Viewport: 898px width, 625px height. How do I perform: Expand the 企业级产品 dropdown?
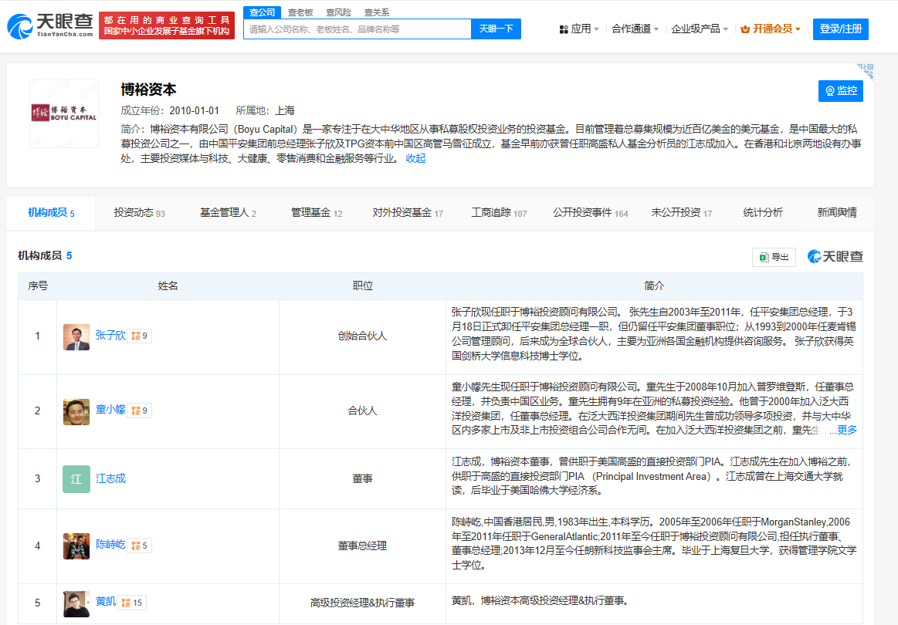(700, 29)
